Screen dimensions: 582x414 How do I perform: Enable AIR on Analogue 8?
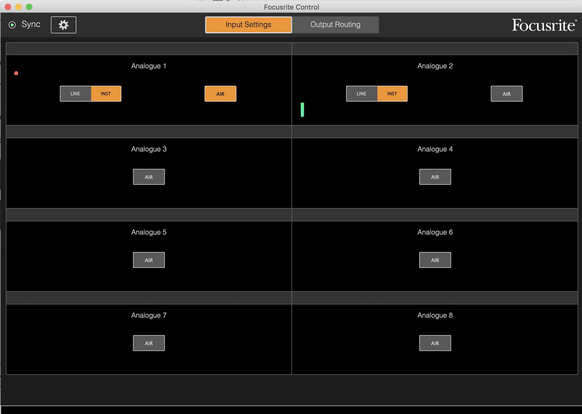click(x=435, y=343)
